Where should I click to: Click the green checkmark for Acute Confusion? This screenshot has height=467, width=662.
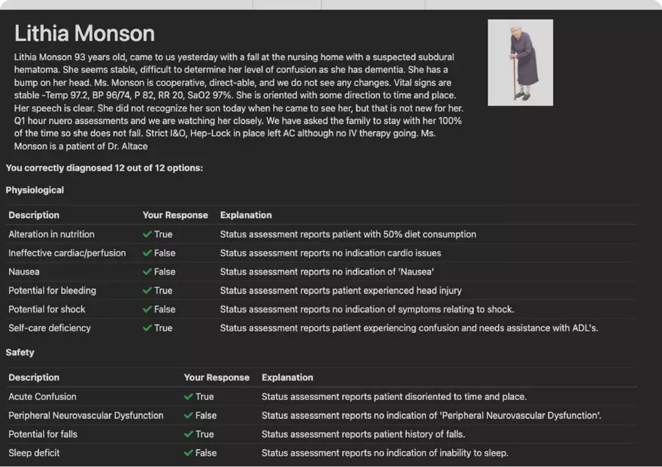click(189, 397)
